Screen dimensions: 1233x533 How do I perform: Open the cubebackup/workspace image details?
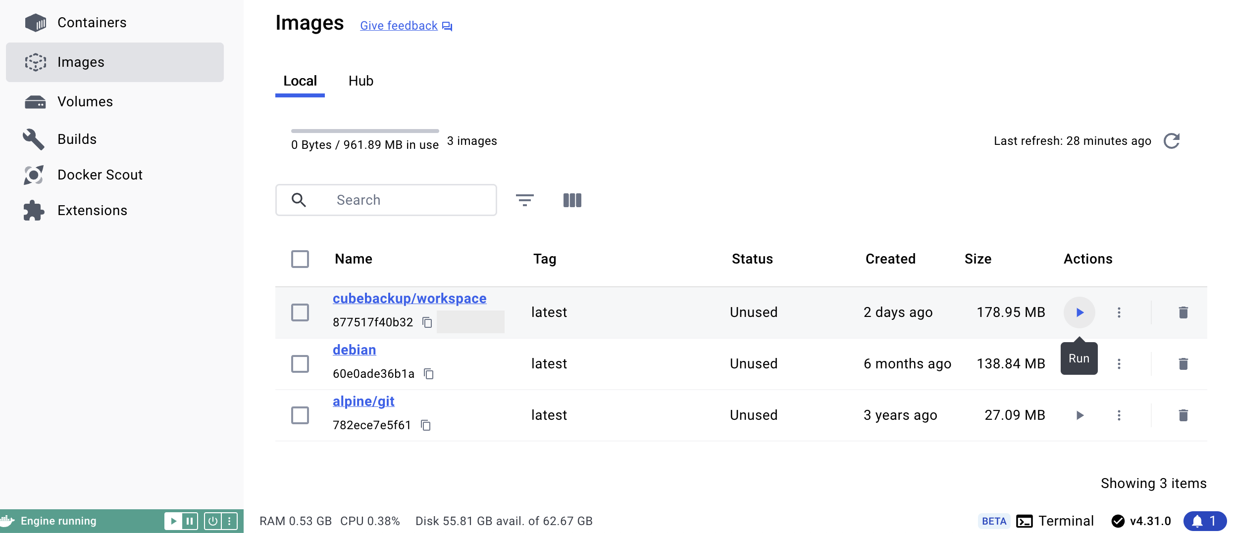pos(410,299)
